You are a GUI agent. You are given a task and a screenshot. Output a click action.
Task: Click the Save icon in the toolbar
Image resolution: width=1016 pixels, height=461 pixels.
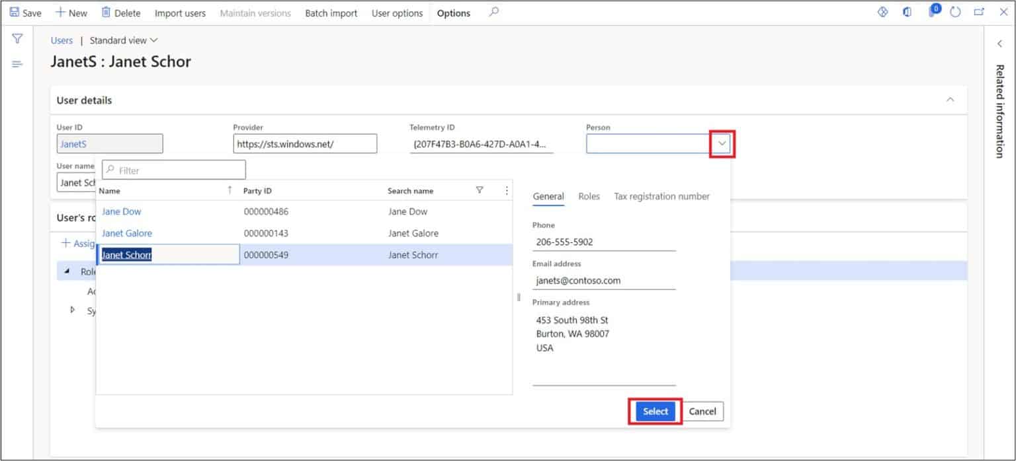click(15, 13)
